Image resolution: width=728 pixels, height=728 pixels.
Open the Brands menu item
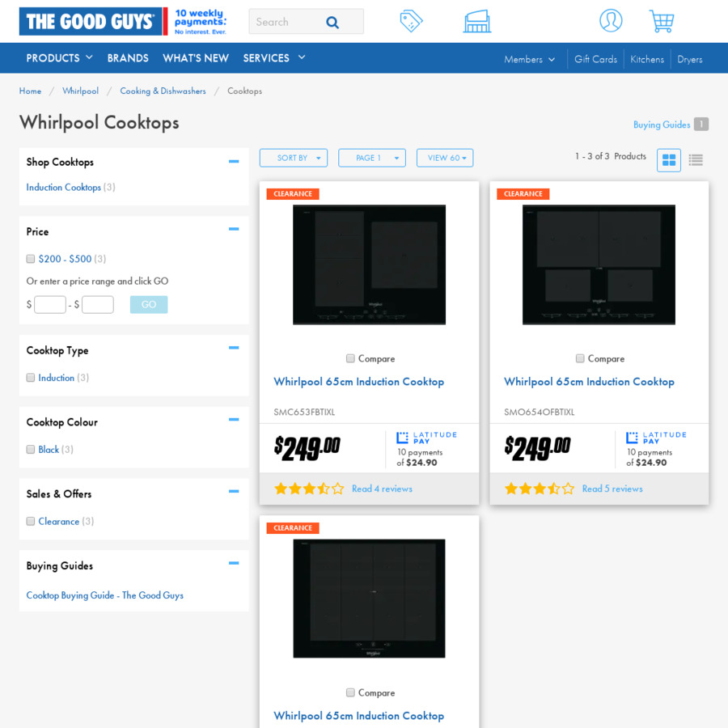point(128,58)
